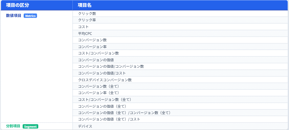
Task: Click the コンバージョンの価値/コスト row
Action: coord(180,73)
